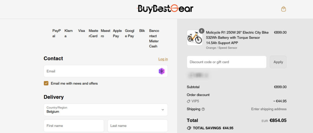The width and height of the screenshot is (313, 133).
Task: Click the Country/Region chevron arrow
Action: pos(163,110)
